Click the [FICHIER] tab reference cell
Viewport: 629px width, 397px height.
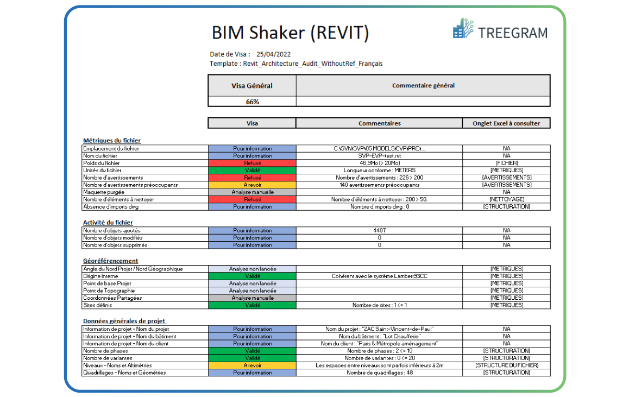tap(507, 163)
